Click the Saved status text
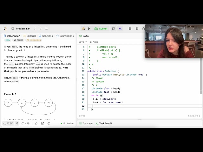 [82, 116]
